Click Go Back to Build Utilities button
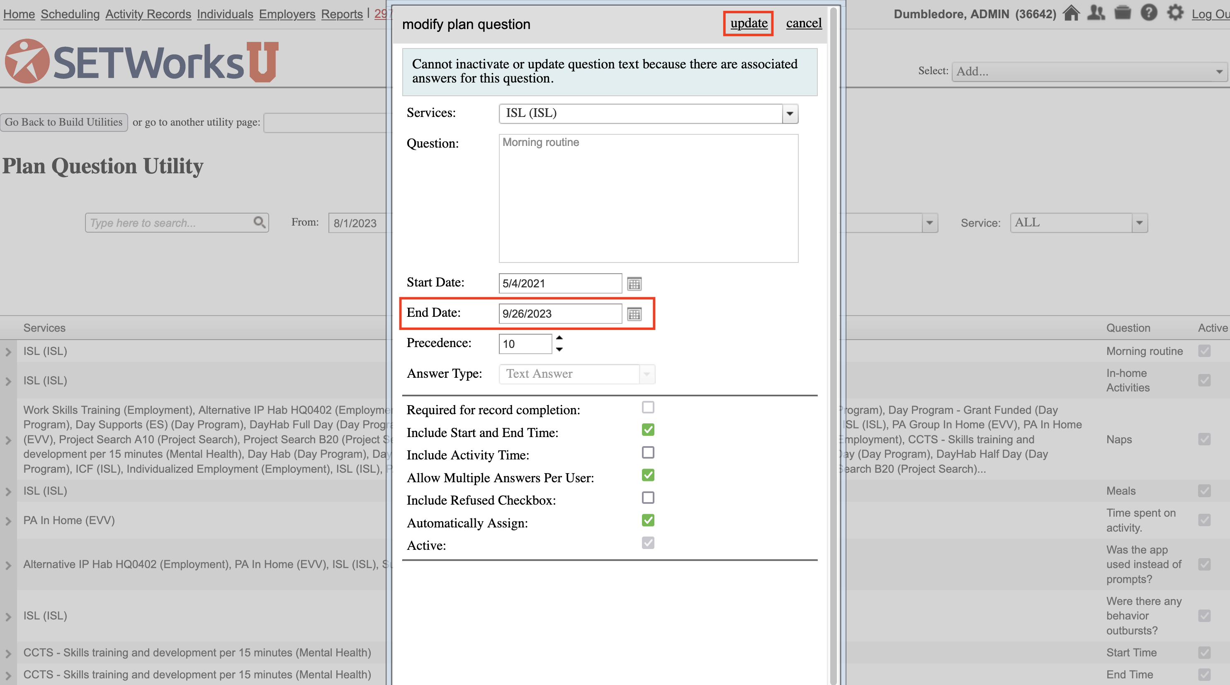Viewport: 1230px width, 685px height. [x=63, y=122]
